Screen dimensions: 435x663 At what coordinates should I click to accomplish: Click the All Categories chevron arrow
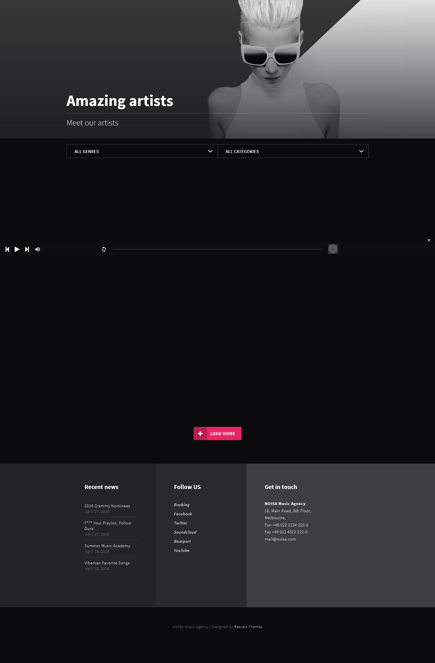tap(362, 151)
